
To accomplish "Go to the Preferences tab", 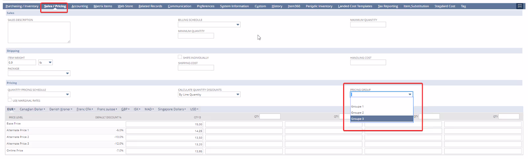I will click(x=206, y=6).
